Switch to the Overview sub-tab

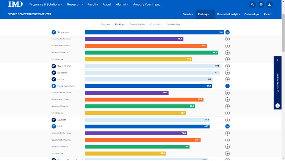[105, 24]
